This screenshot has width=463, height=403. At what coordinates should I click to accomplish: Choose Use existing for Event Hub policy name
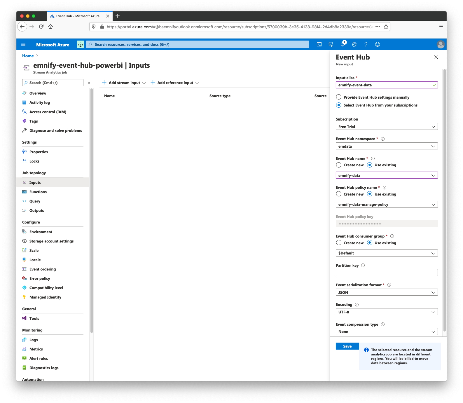pyautogui.click(x=370, y=194)
